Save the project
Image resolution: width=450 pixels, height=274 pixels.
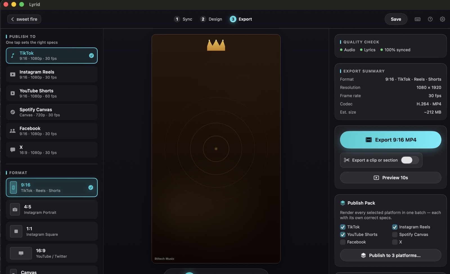[396, 19]
